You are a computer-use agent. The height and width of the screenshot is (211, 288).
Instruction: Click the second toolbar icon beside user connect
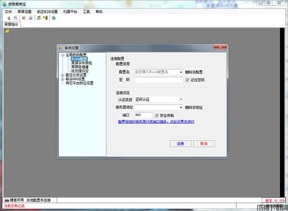pyautogui.click(x=14, y=18)
